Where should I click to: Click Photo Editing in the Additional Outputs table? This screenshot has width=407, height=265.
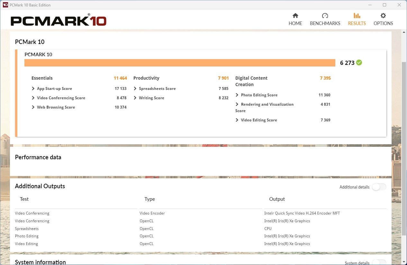[x=27, y=236]
